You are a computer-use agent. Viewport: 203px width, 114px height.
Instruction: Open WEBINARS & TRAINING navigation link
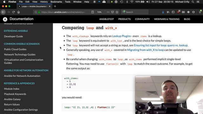pos(167,19)
